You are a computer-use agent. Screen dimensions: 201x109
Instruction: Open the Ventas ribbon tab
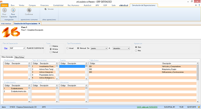coord(22,5)
